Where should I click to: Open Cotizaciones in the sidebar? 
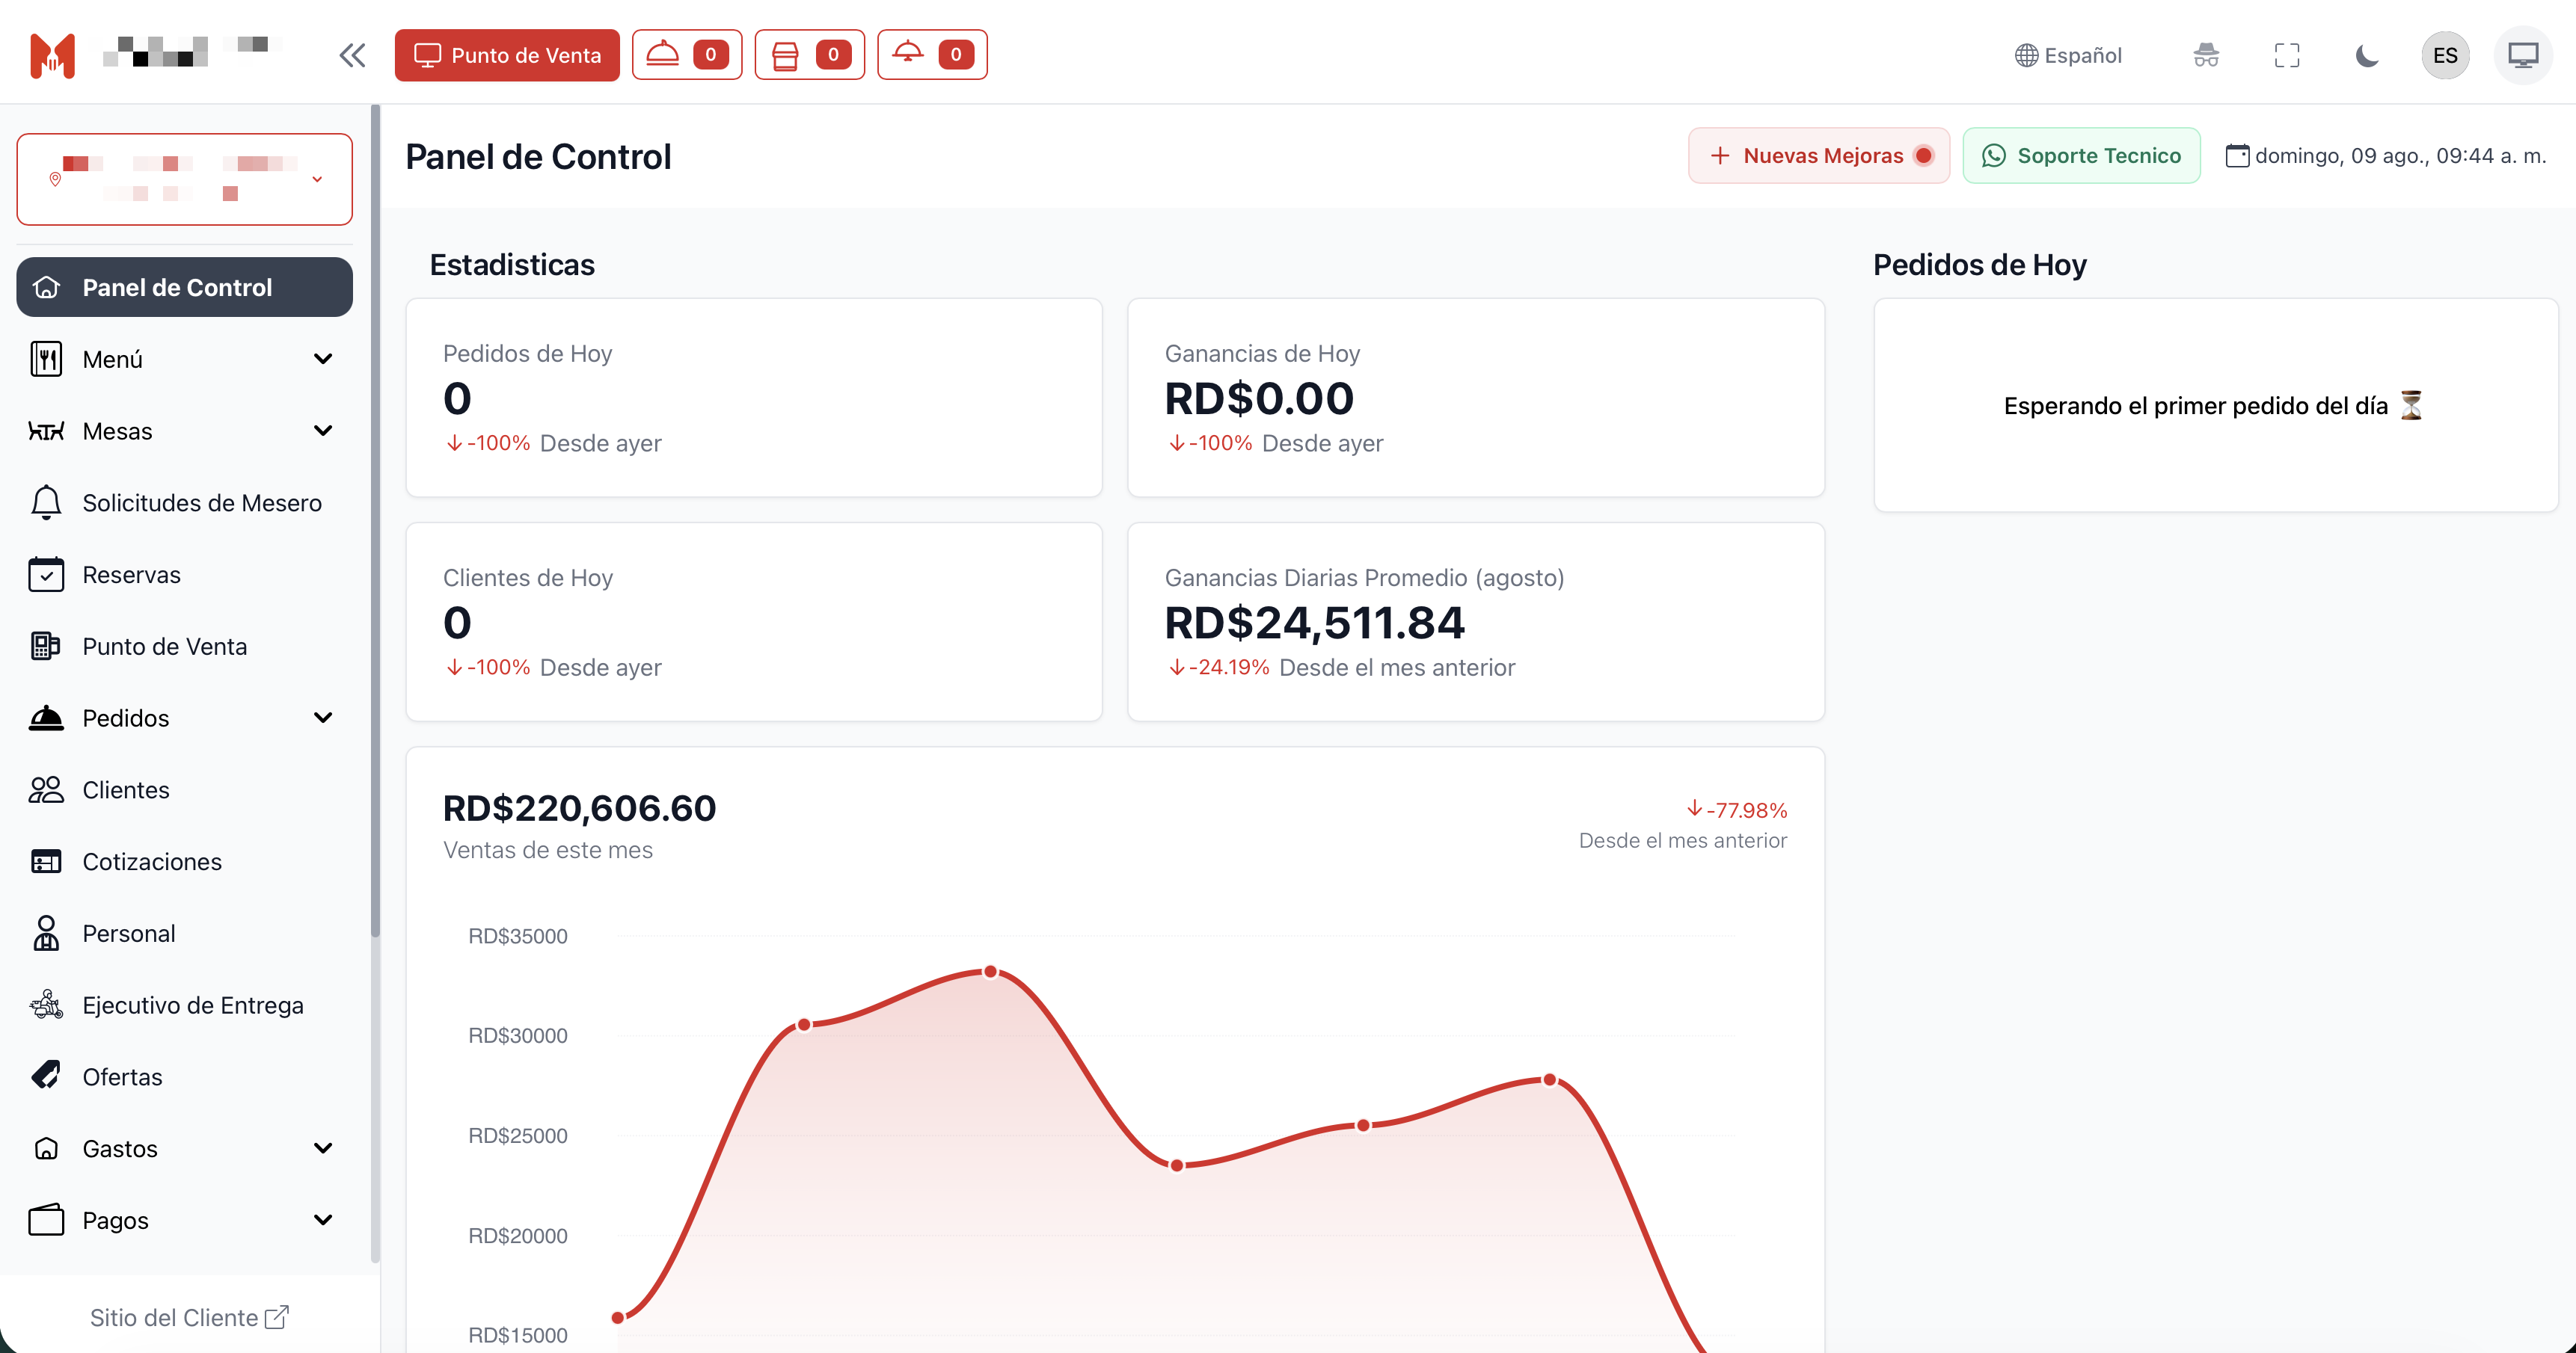[x=185, y=861]
